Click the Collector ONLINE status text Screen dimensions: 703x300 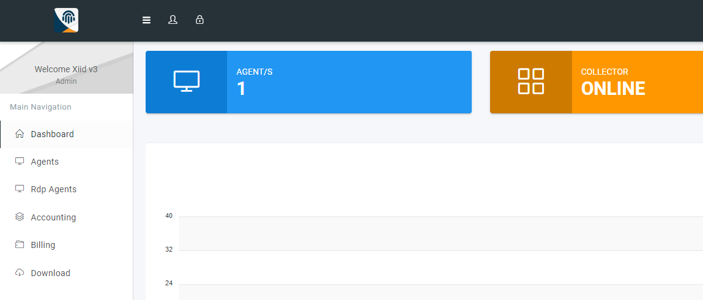tap(612, 89)
